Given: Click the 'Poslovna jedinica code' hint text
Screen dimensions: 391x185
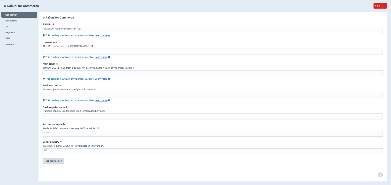Looking at the screenshot, I should click(70, 90).
